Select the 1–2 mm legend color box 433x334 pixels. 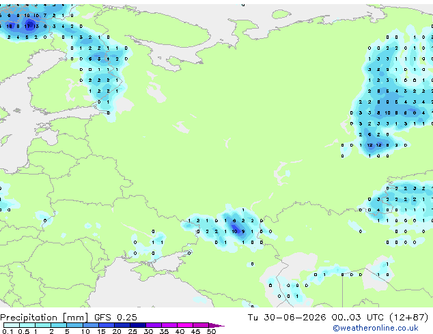tap(43, 325)
